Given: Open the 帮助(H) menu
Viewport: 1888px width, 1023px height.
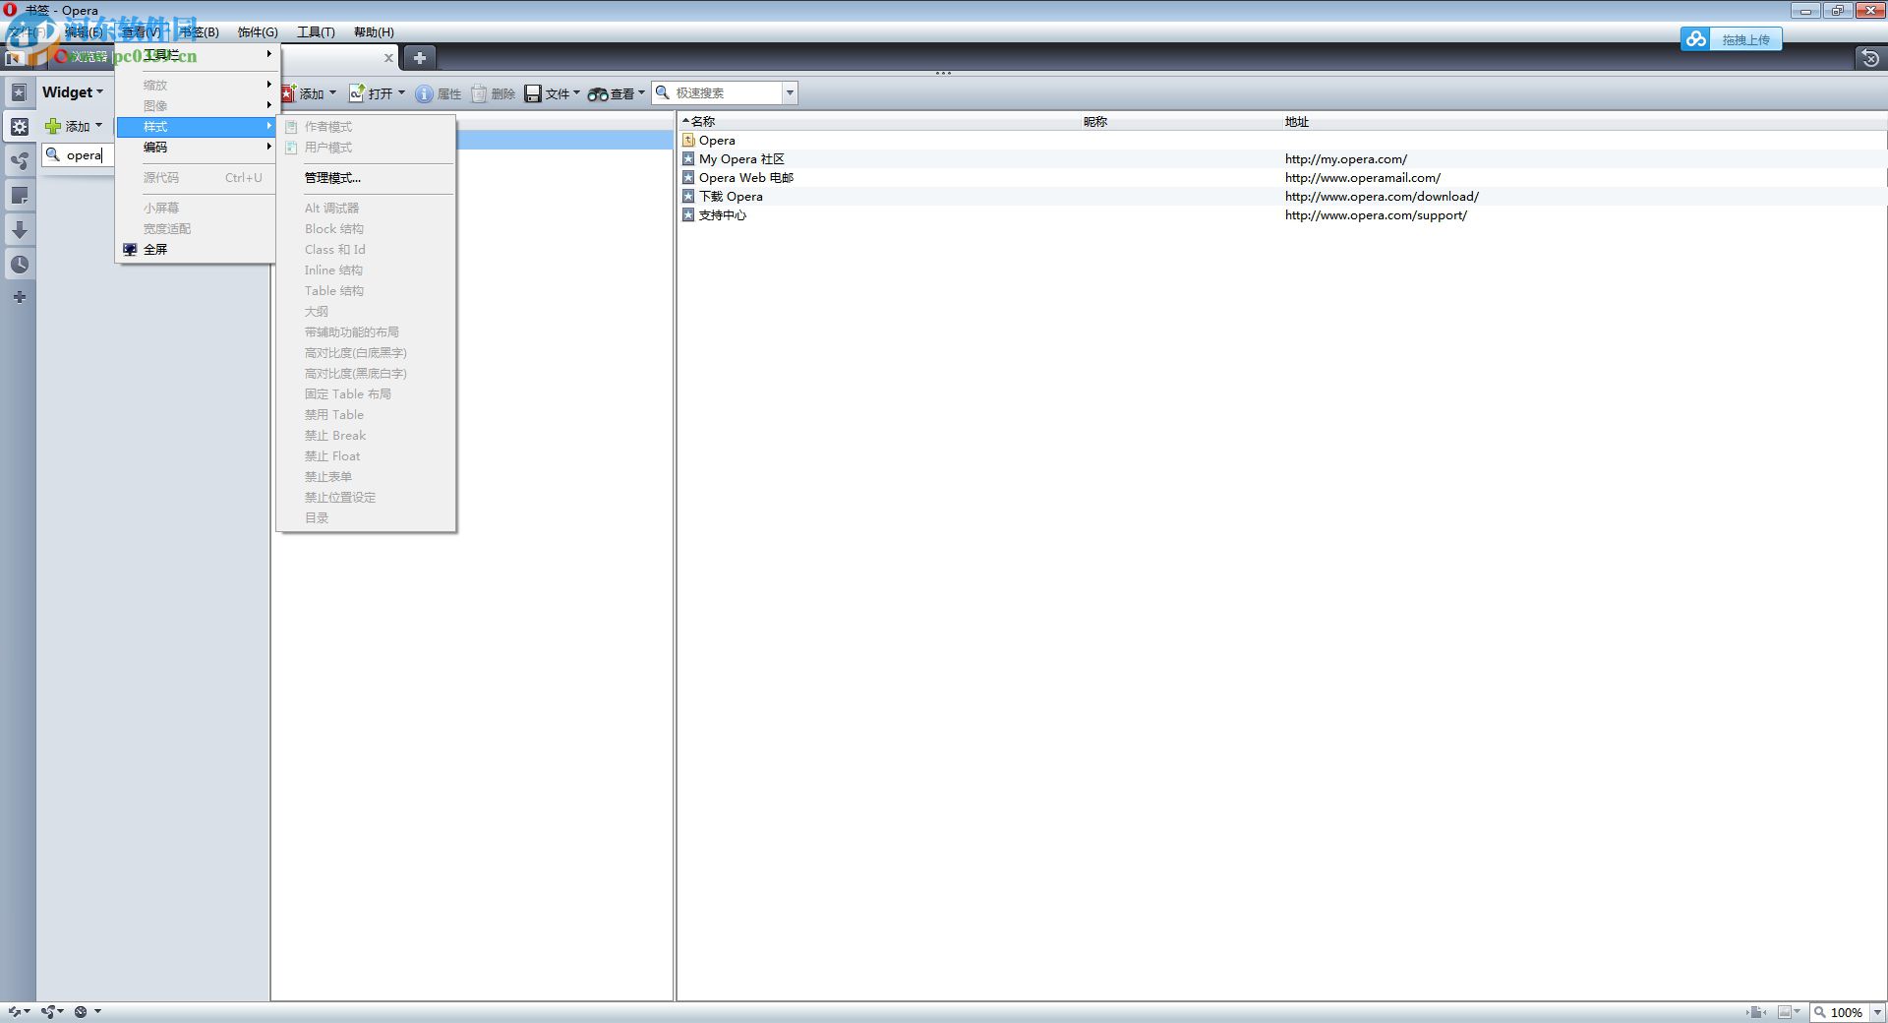Looking at the screenshot, I should [374, 32].
